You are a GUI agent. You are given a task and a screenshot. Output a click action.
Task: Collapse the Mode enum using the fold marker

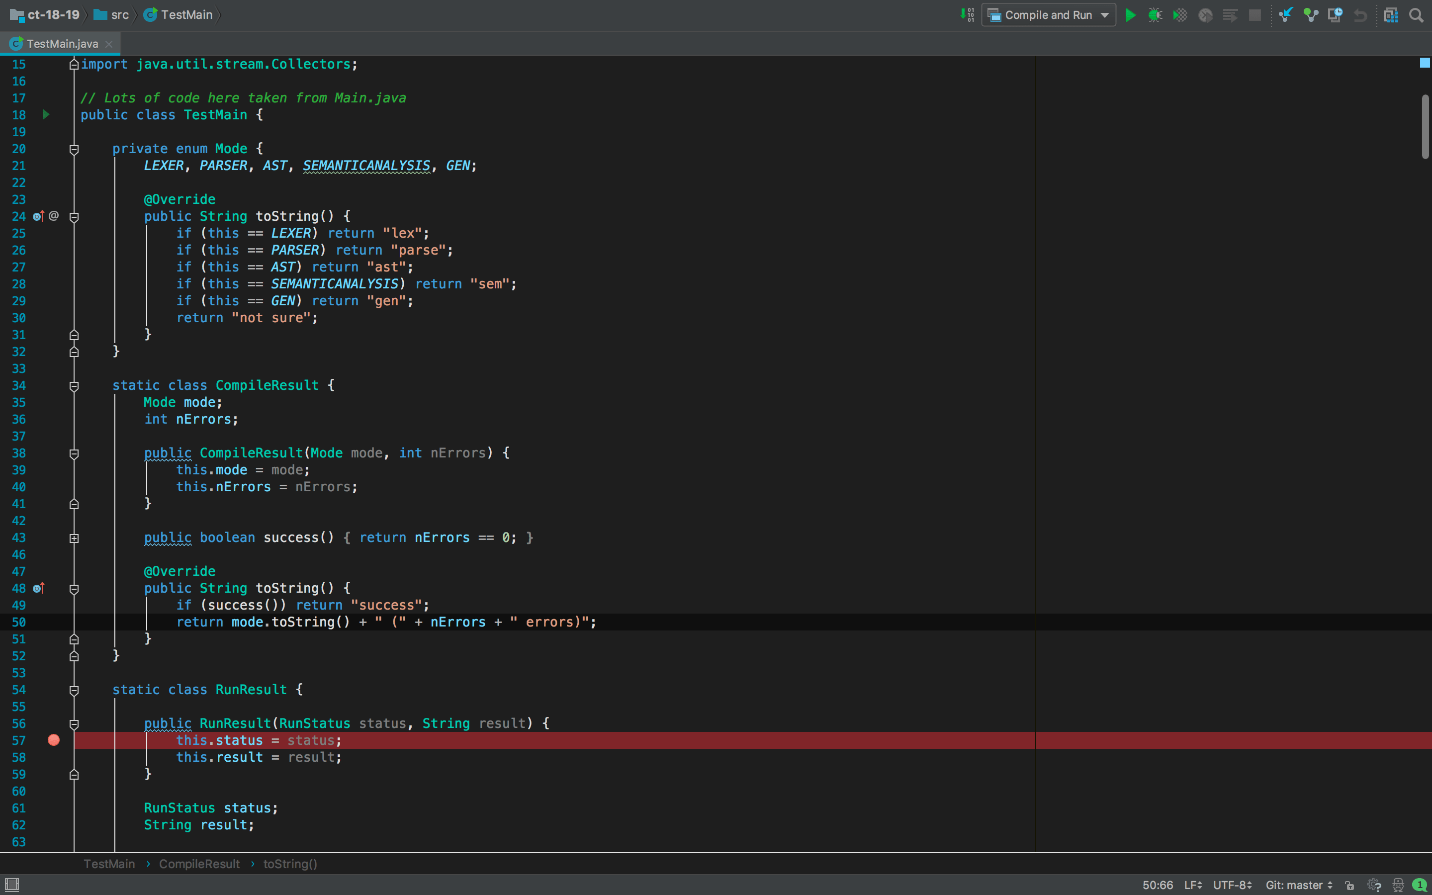click(75, 150)
